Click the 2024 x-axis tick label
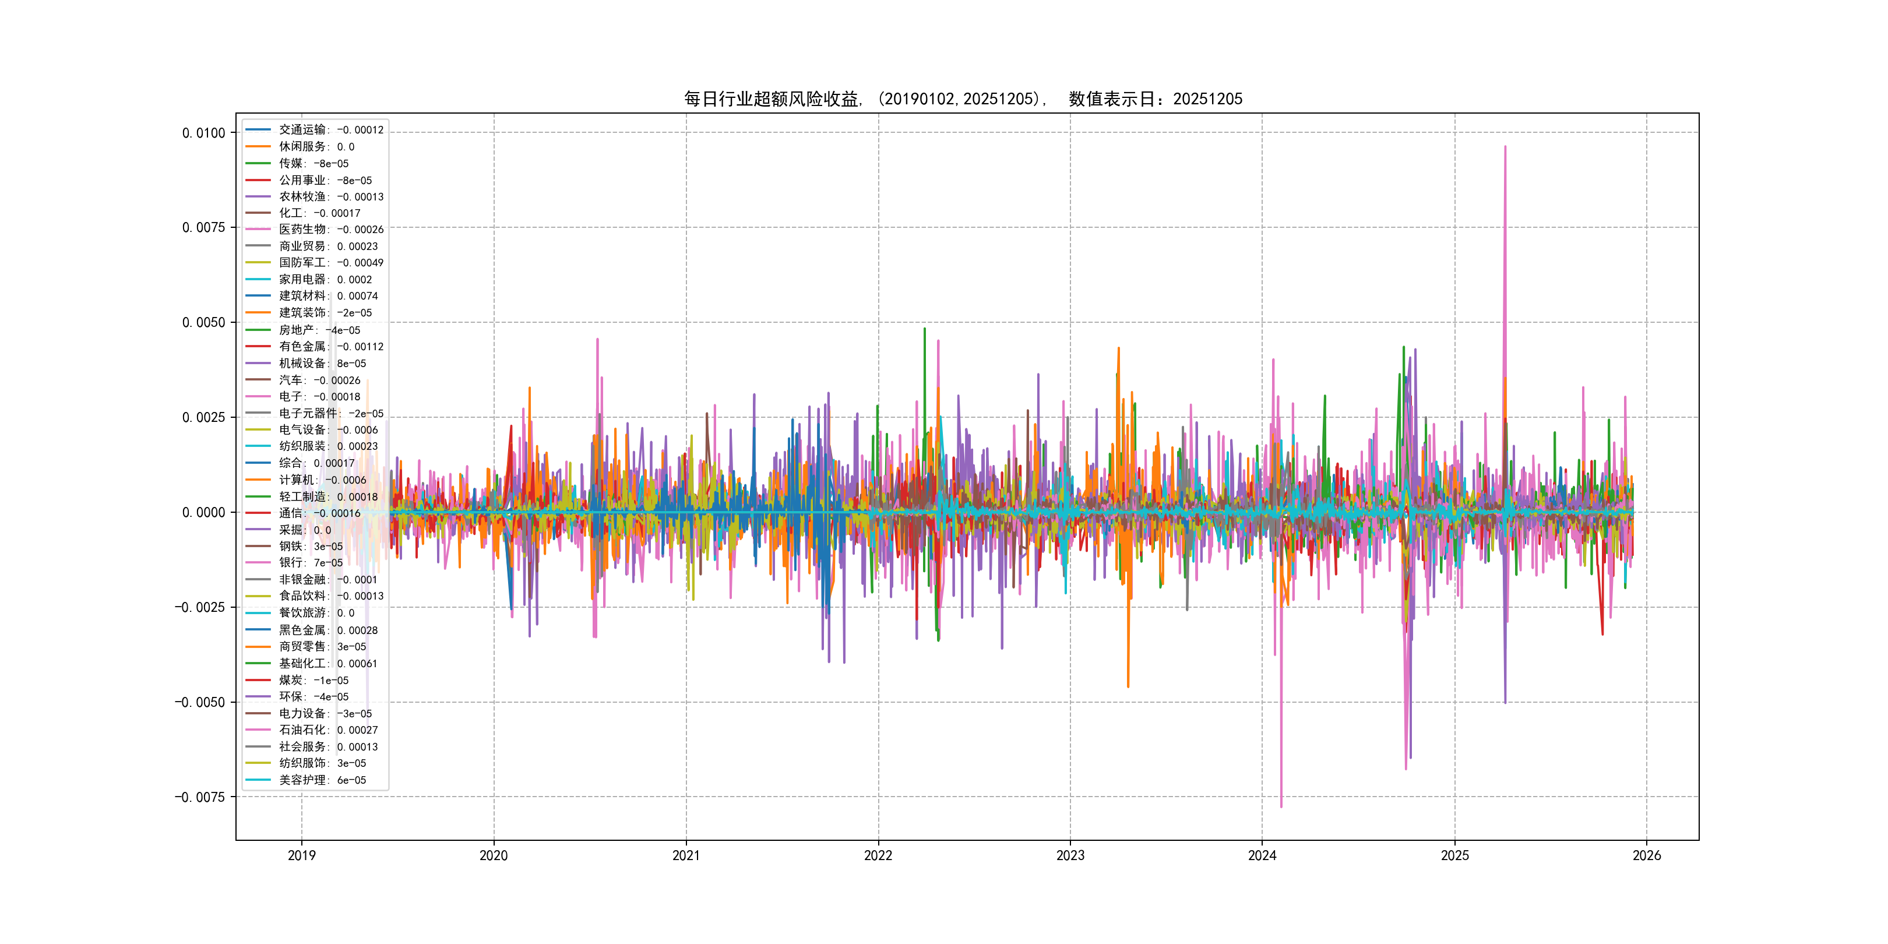The height and width of the screenshot is (944, 1888). (1262, 855)
